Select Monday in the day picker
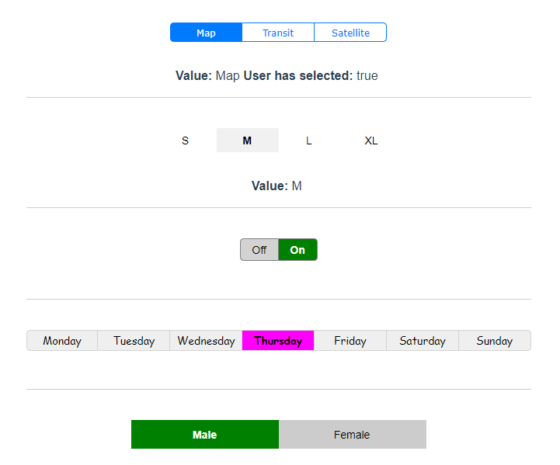The height and width of the screenshot is (465, 560). (x=62, y=341)
